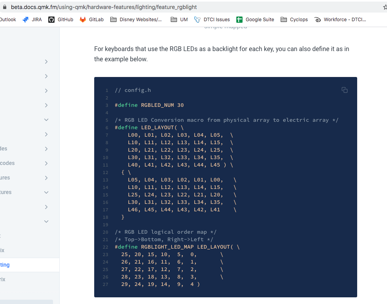Click the '// config.h' comment line
This screenshot has height=304, width=387.
pyautogui.click(x=133, y=90)
